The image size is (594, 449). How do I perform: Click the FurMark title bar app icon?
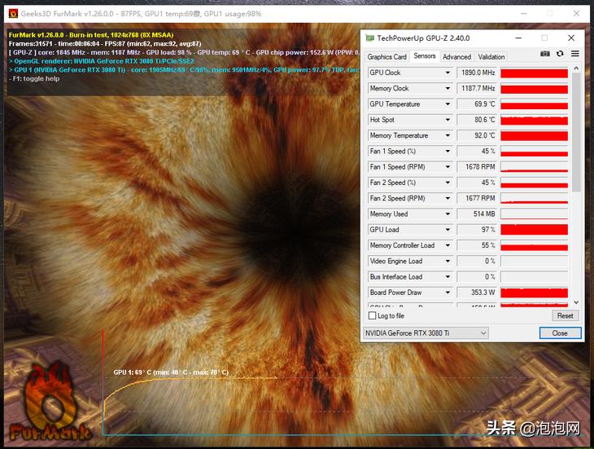pos(13,14)
